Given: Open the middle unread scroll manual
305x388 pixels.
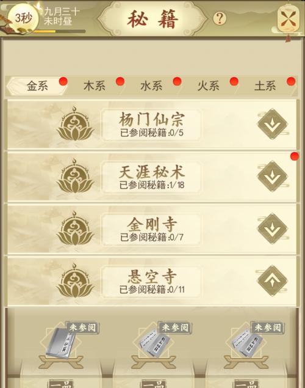Looking at the screenshot, I should (x=154, y=343).
